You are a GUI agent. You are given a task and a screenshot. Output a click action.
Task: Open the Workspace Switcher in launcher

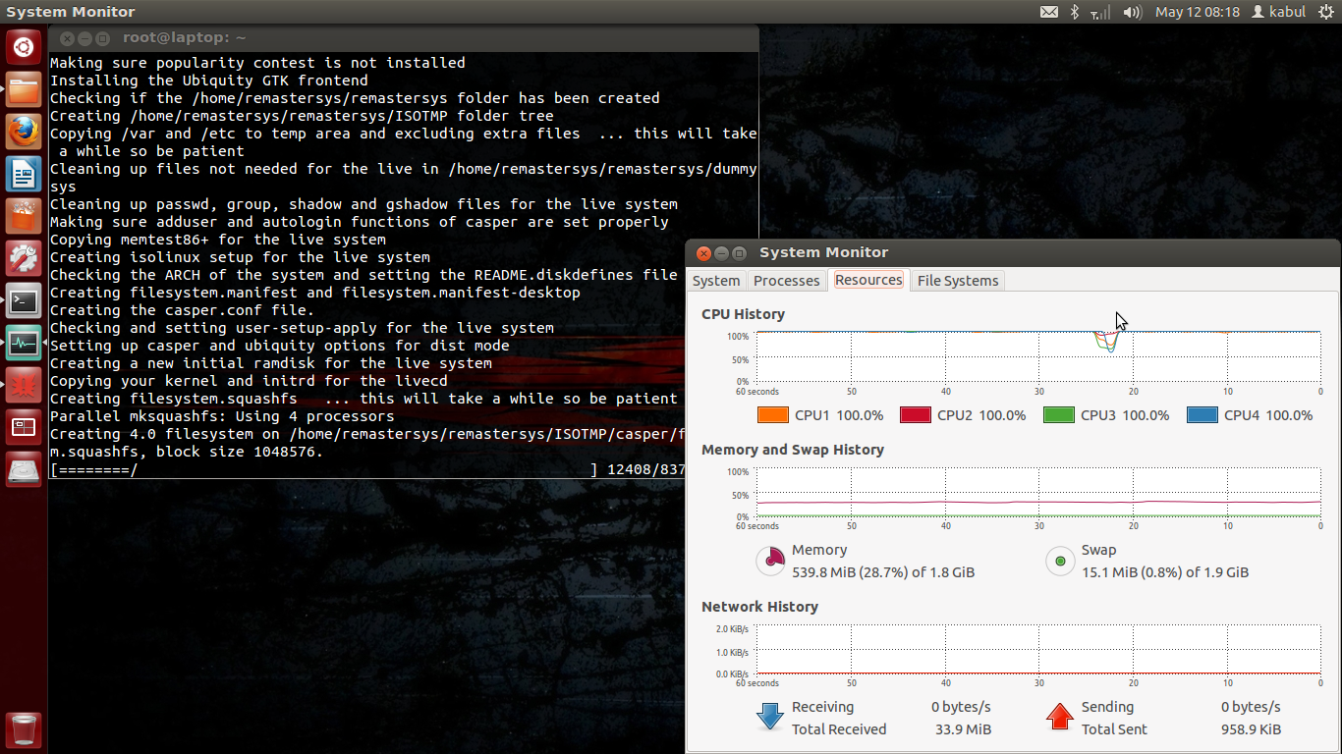click(x=24, y=428)
